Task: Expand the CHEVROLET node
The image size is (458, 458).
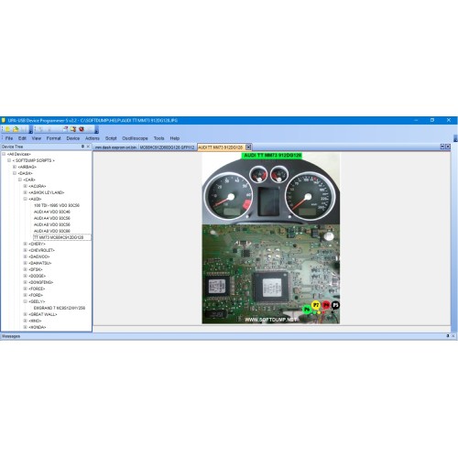Action: (x=26, y=250)
